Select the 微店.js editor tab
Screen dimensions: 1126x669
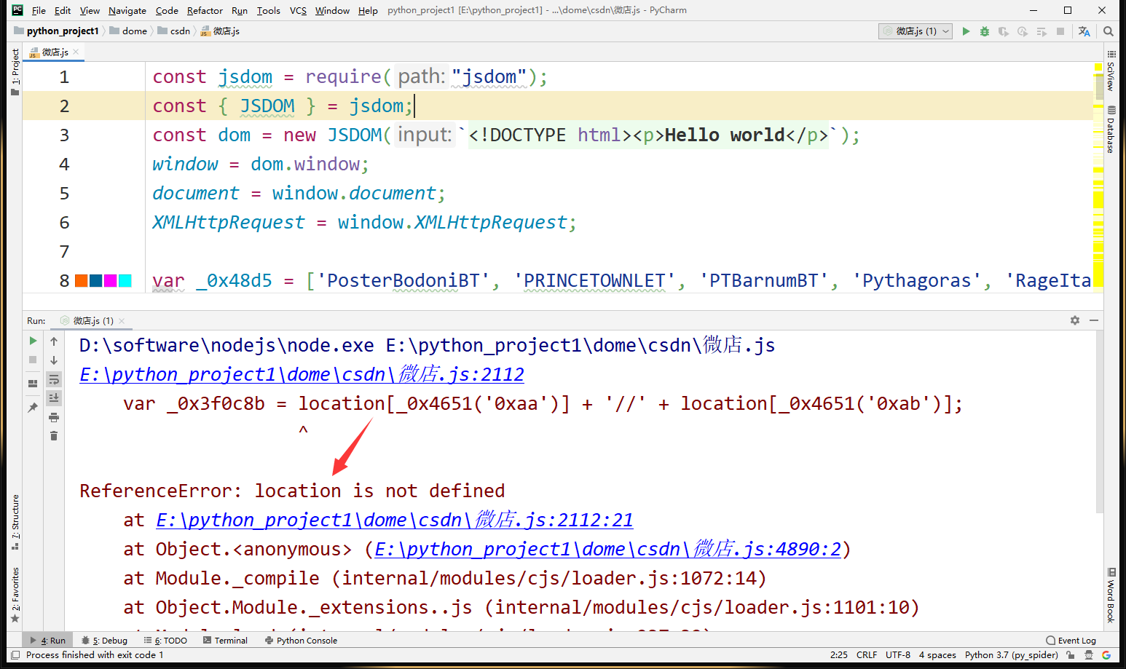(55, 52)
